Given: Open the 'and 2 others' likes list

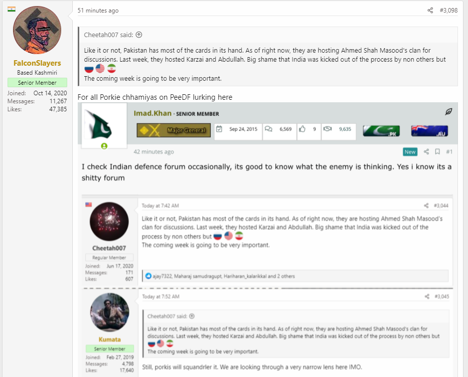Looking at the screenshot, I should pos(281,276).
